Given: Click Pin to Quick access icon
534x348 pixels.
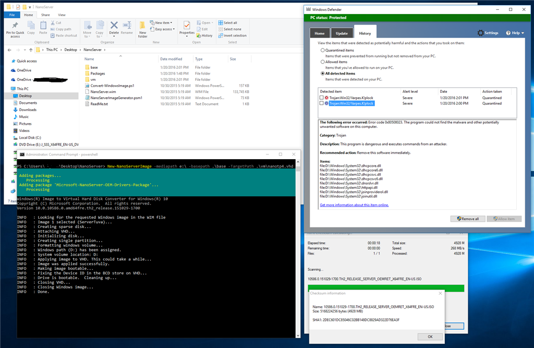Looking at the screenshot, I should (x=15, y=26).
